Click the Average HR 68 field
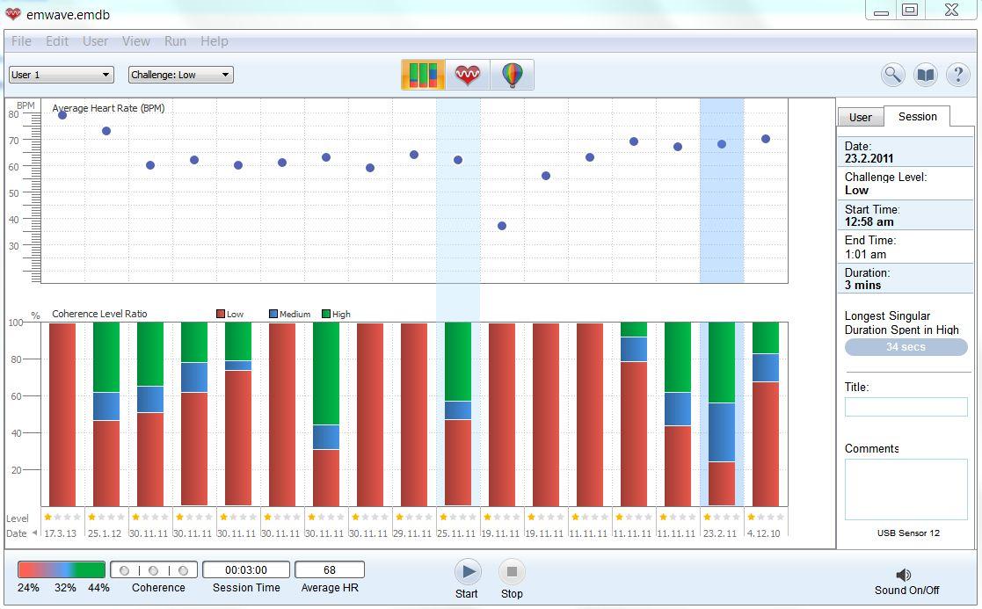 coord(330,570)
